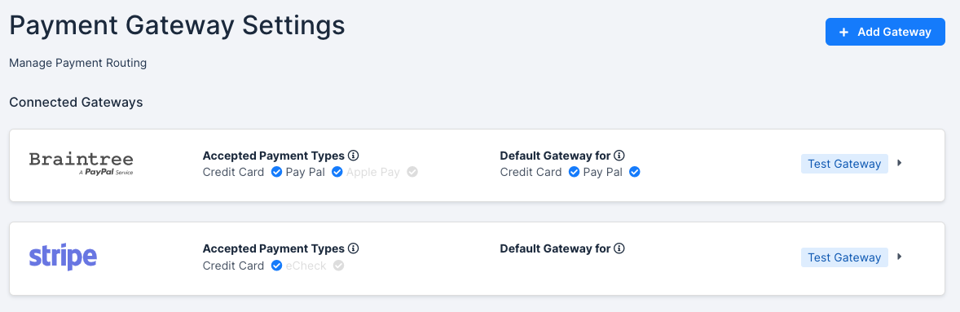Click the Stripe logo
The width and height of the screenshot is (960, 312).
[x=63, y=257]
